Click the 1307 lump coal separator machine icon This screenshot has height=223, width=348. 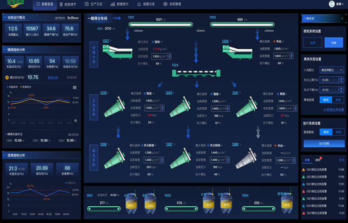pyautogui.click(x=115, y=53)
